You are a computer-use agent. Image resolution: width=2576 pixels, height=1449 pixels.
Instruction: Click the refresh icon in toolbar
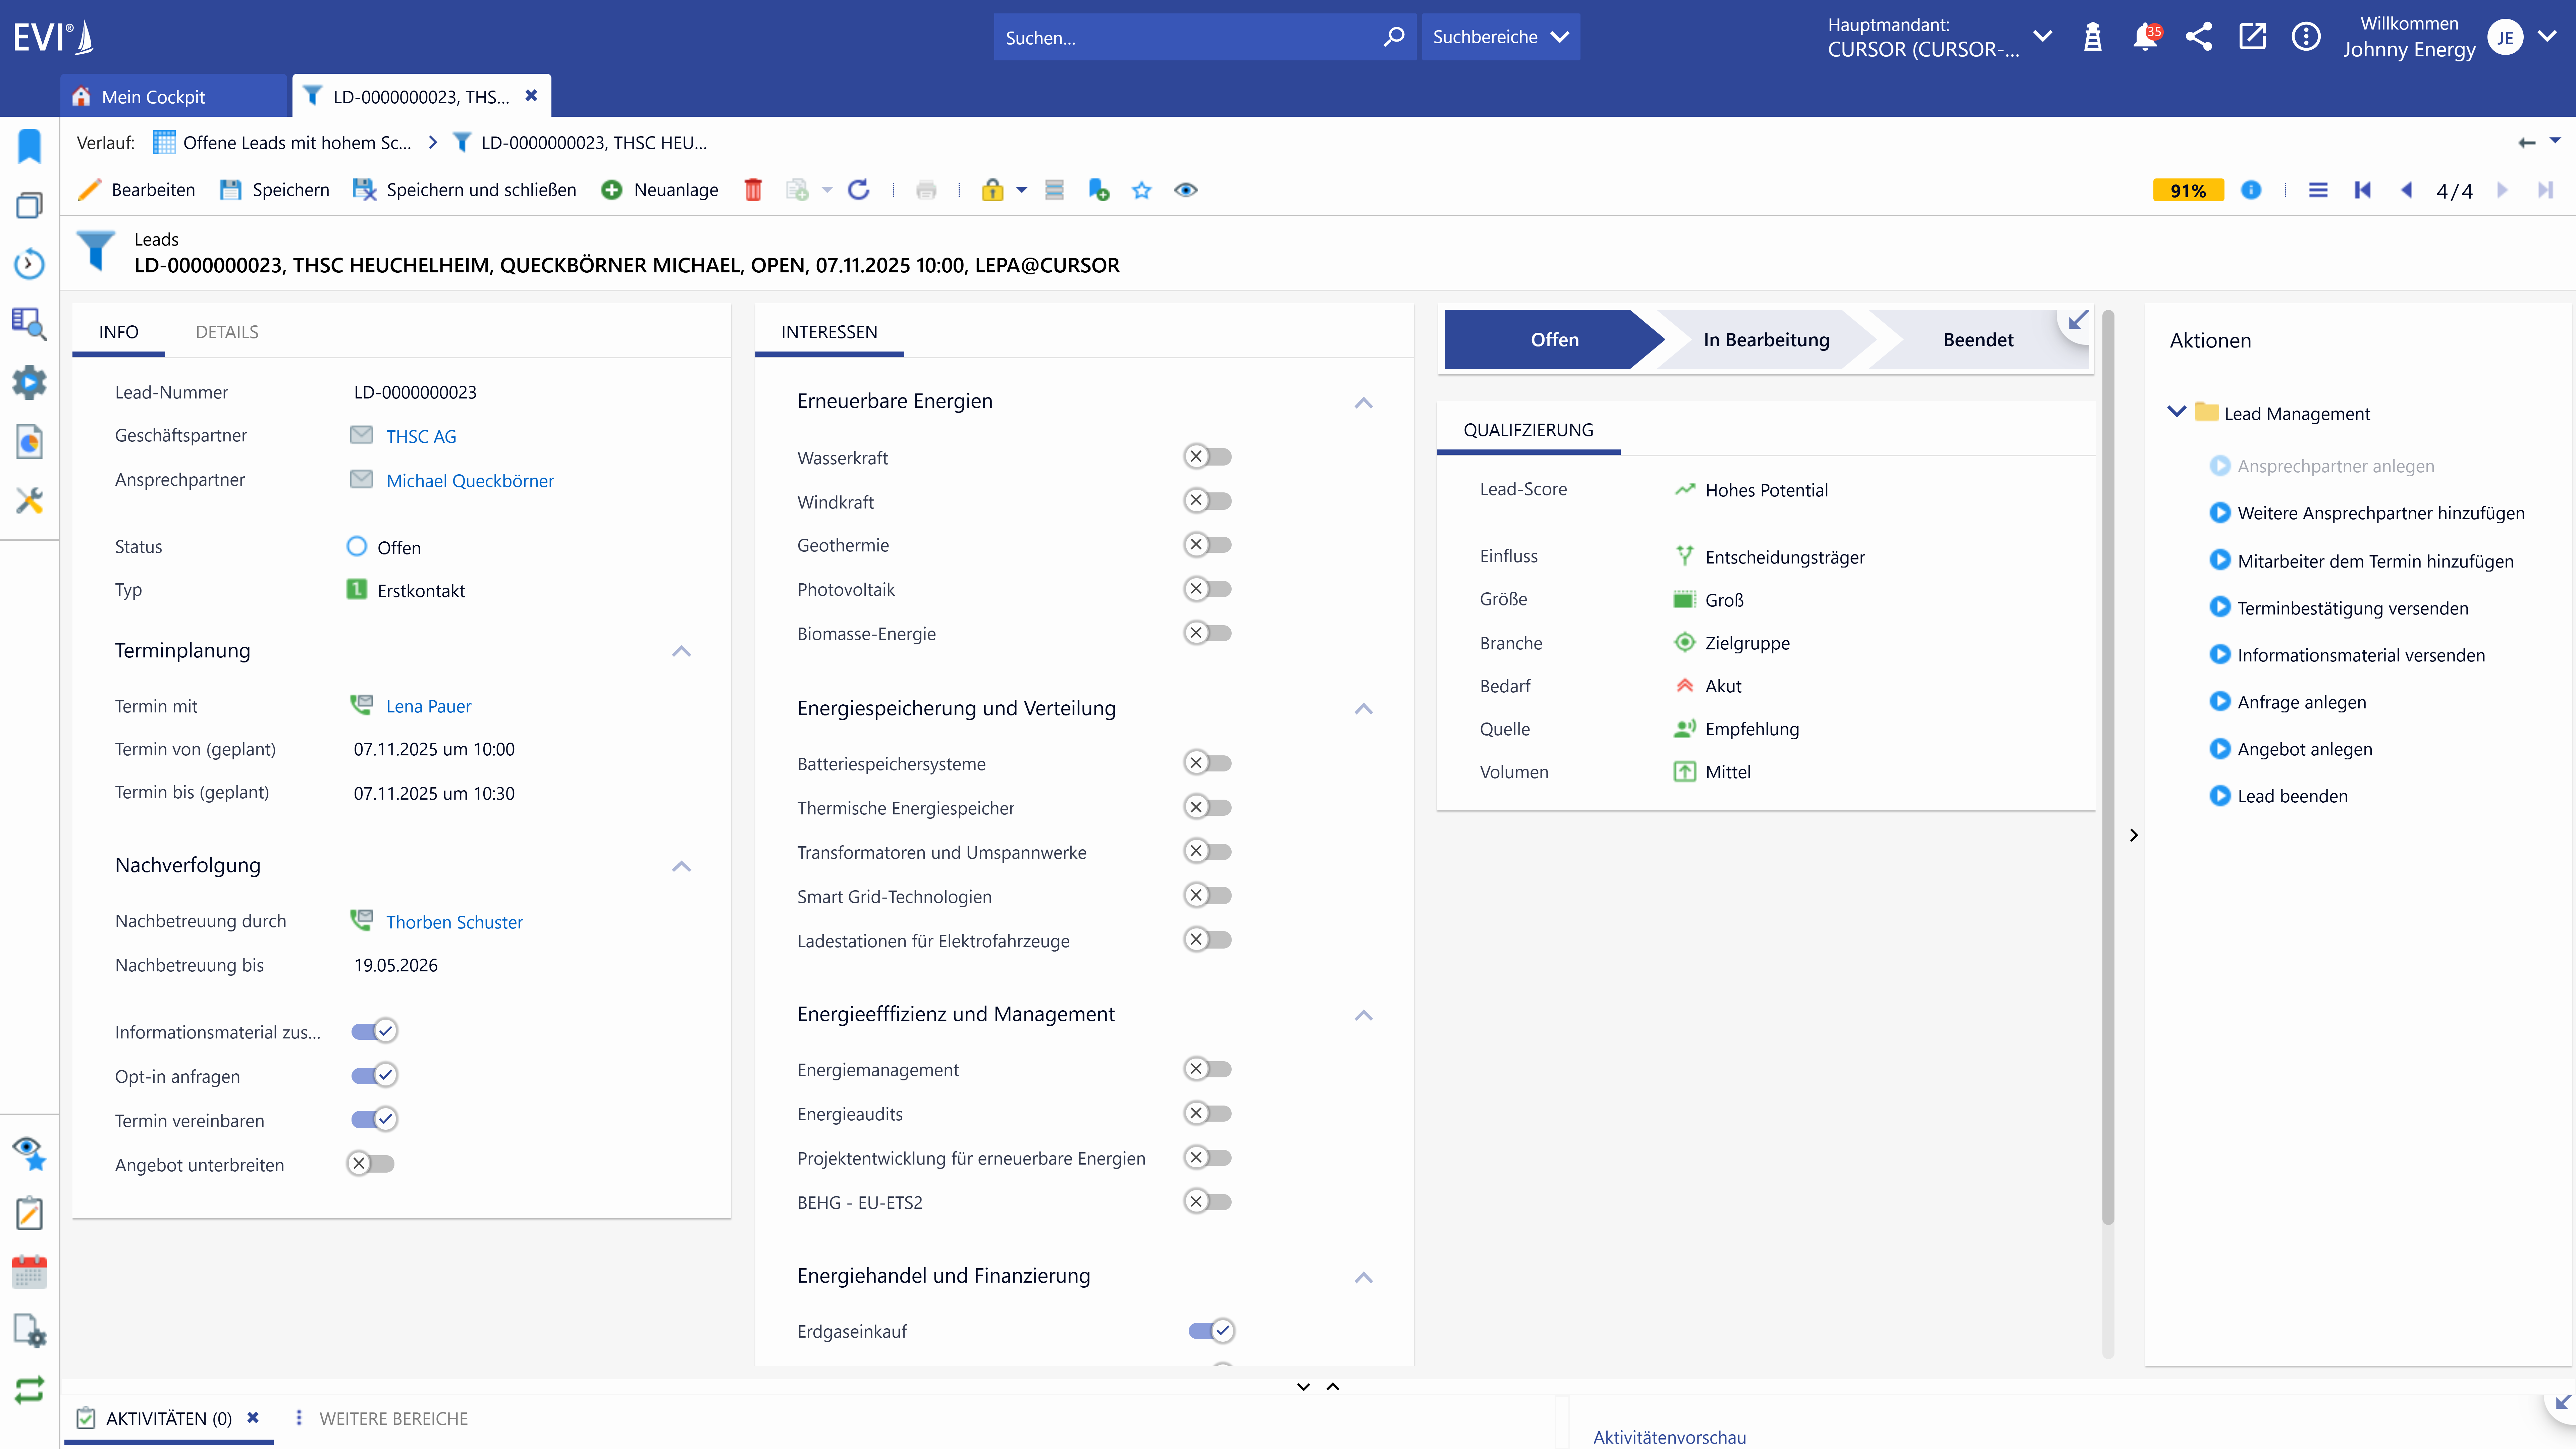tap(858, 190)
